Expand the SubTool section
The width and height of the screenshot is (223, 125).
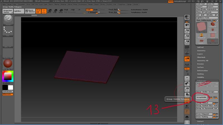tap(200, 47)
